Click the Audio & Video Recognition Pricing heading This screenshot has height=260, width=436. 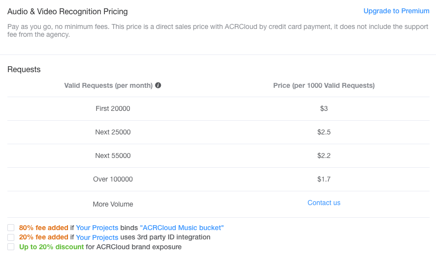67,12
